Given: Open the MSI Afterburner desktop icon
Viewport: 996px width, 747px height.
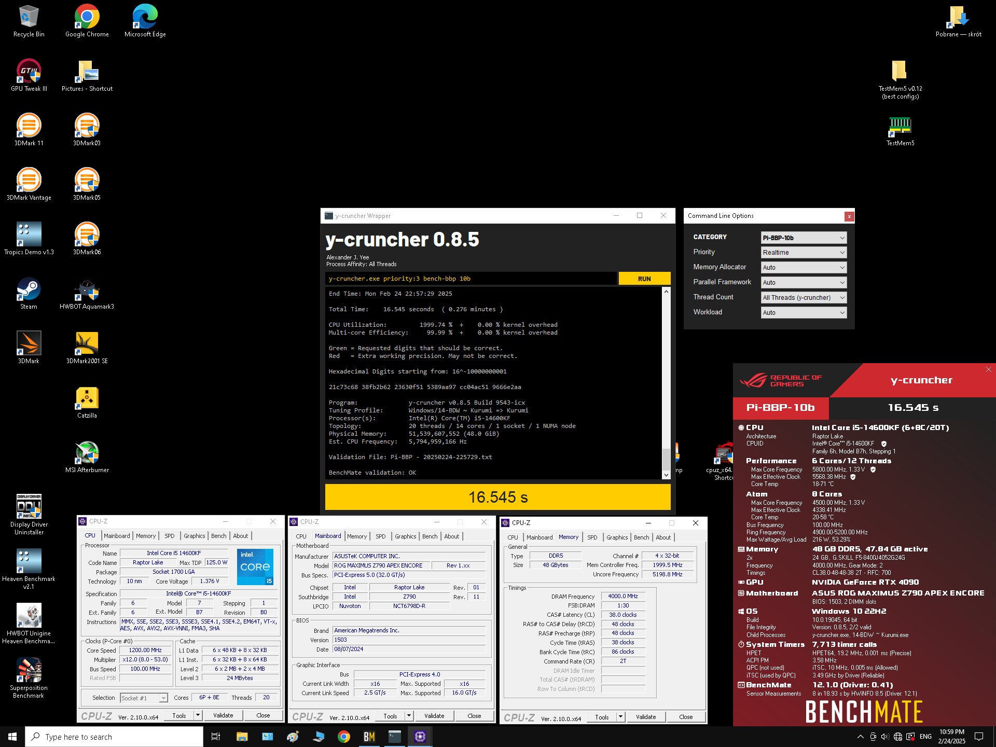Looking at the screenshot, I should pos(87,458).
